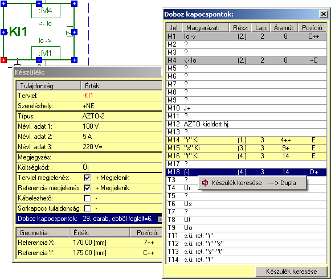Click Referencia X value '170.00 [mm]'
This screenshot has width=331, height=279.
point(89,243)
